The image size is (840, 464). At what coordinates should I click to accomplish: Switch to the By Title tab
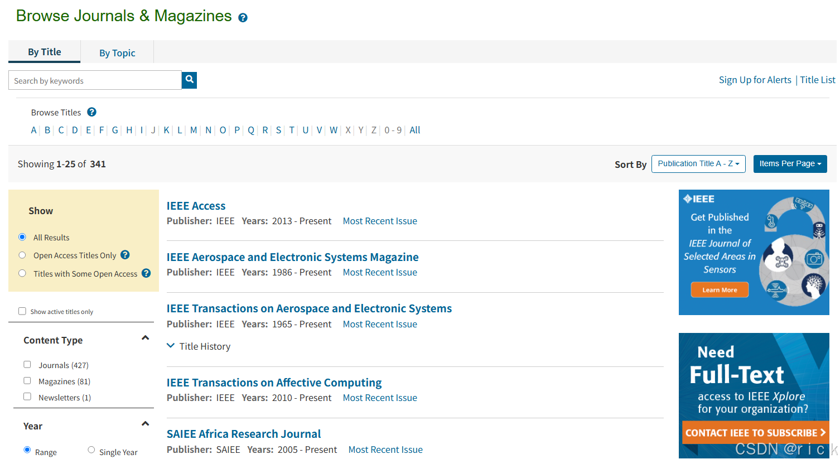tap(45, 52)
